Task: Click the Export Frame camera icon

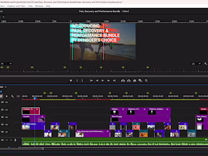Action: point(134,81)
